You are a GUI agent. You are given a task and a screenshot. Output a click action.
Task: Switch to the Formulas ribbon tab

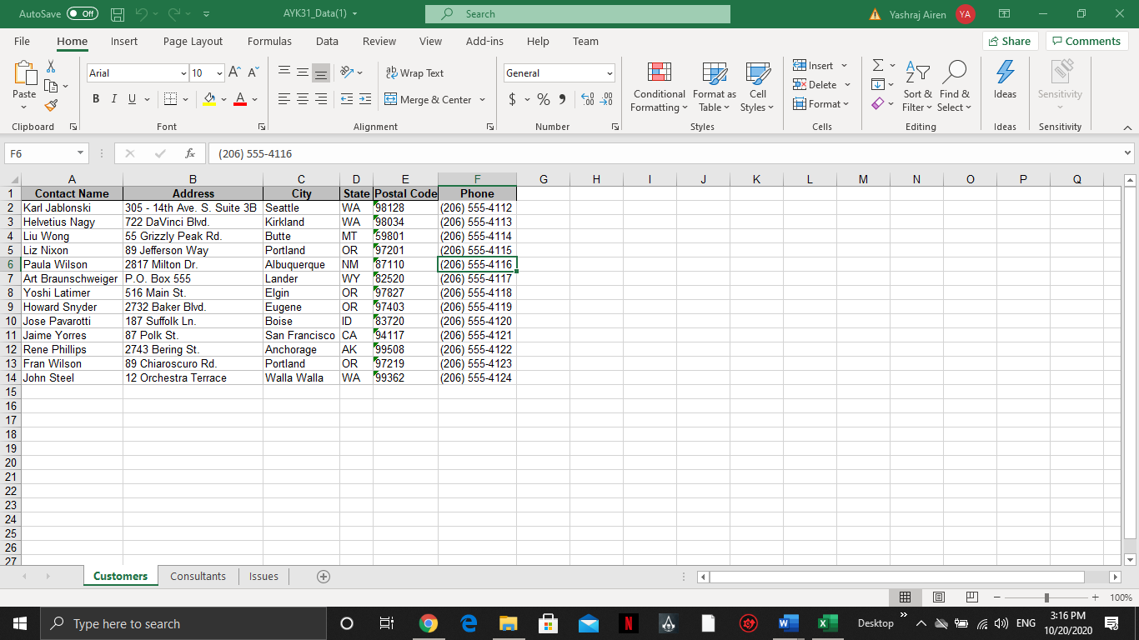[x=269, y=41]
